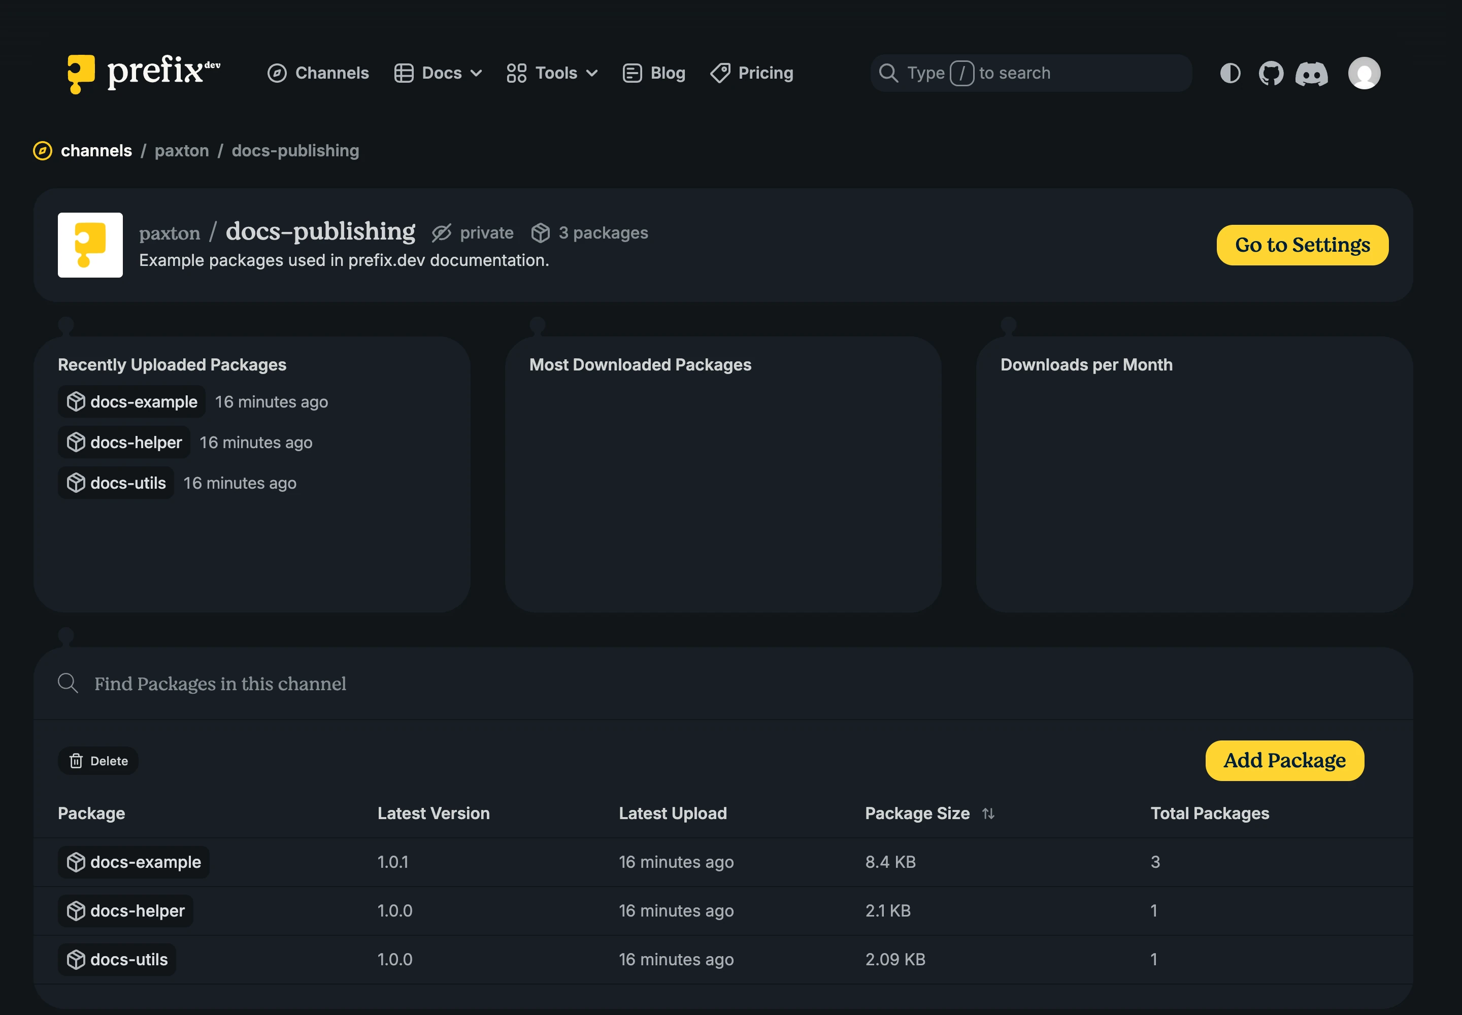Screen dimensions: 1462x1015
Task: Open docs-utils in the package table
Action: (117, 960)
